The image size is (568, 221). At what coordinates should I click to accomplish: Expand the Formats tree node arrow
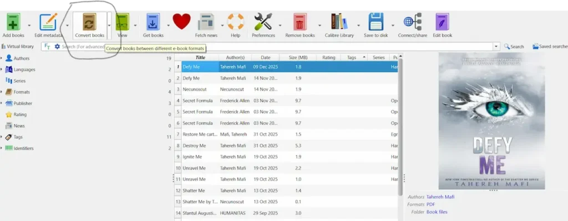2,92
